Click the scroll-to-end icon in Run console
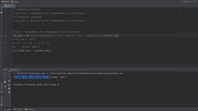Image resolution: width=198 pixels, height=111 pixels. (x=9, y=85)
